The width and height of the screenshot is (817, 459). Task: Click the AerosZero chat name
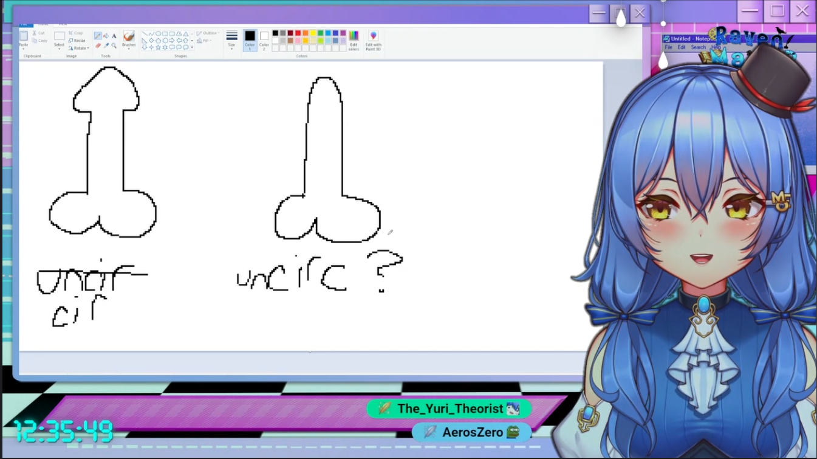pyautogui.click(x=473, y=432)
